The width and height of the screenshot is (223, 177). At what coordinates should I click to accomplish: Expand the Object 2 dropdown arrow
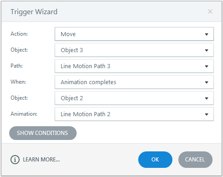pyautogui.click(x=207, y=98)
